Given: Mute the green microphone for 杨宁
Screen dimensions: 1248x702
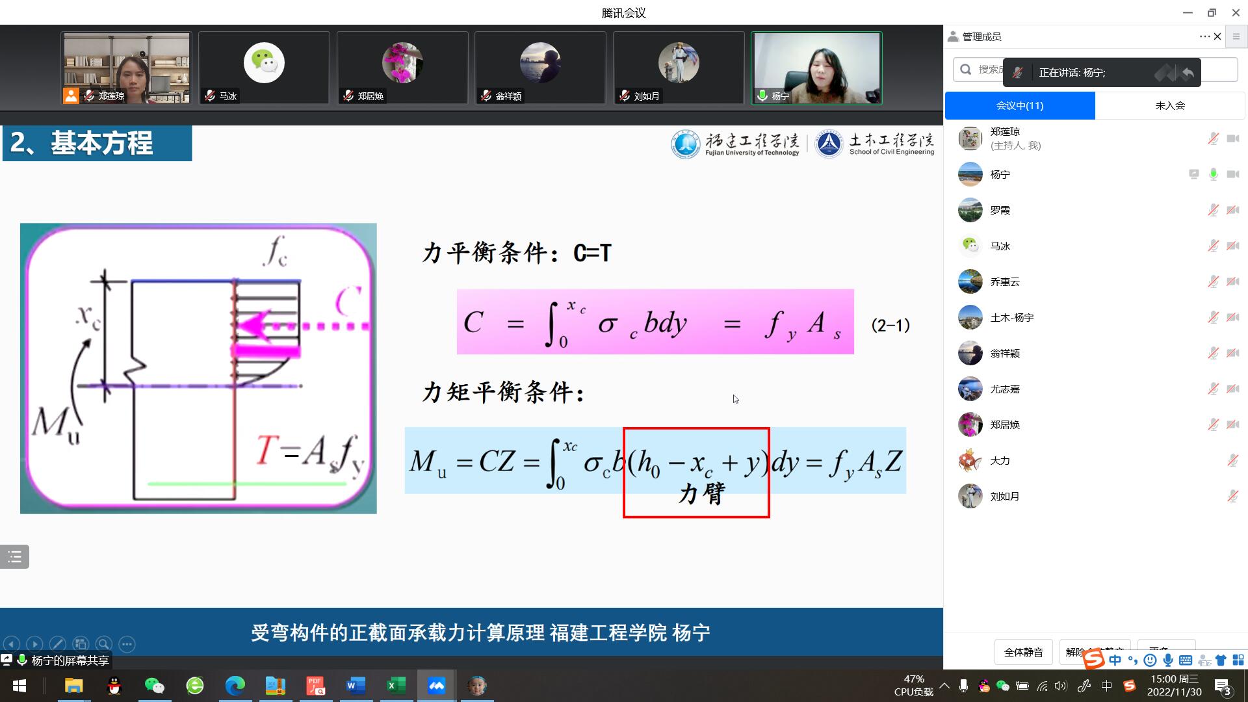Looking at the screenshot, I should [1213, 174].
